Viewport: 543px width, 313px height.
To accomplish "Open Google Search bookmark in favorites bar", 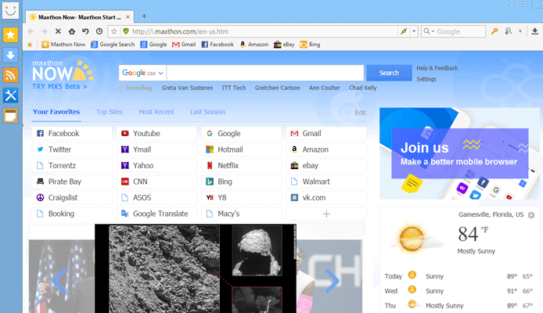I will pyautogui.click(x=113, y=45).
